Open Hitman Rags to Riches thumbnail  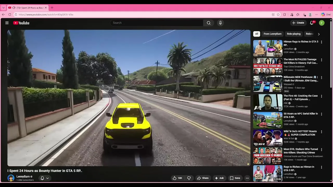coord(268,48)
